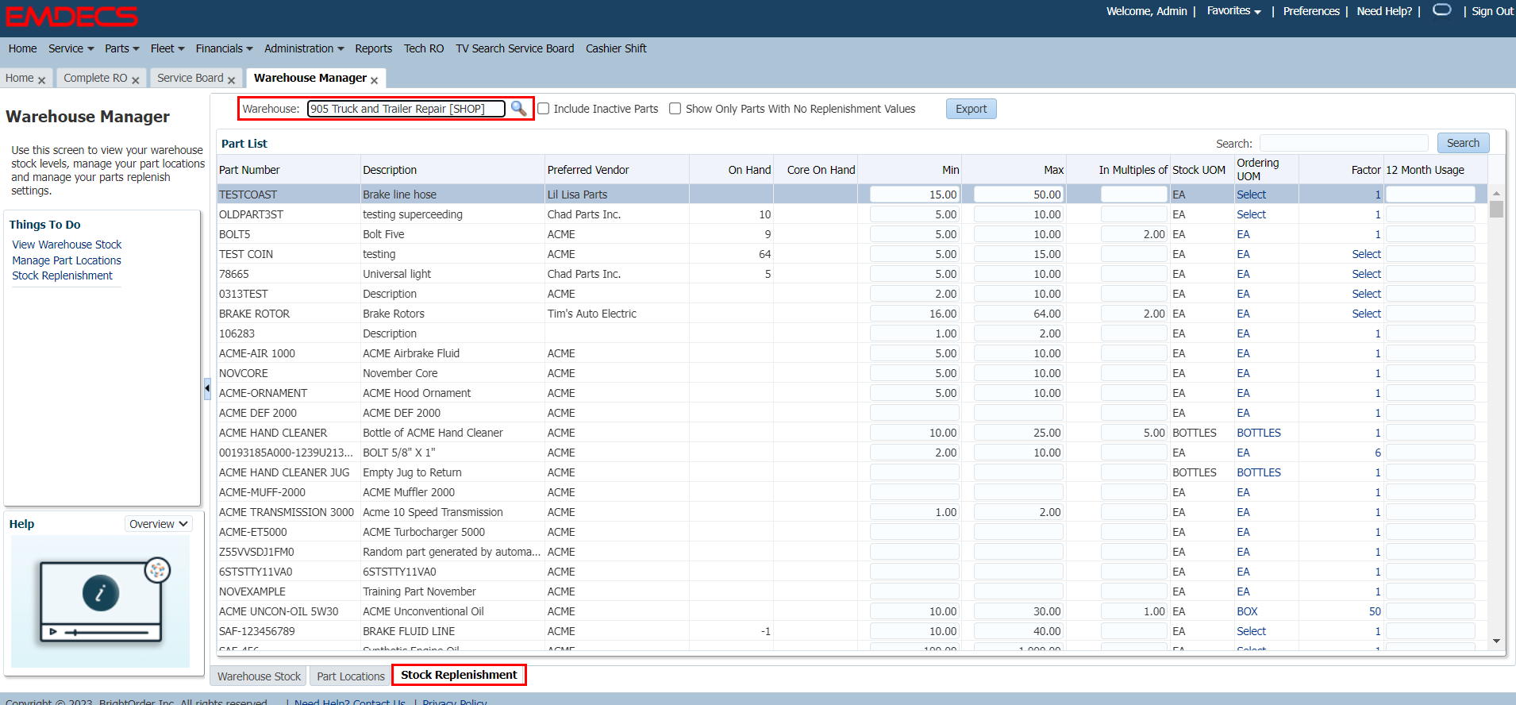Open View Warehouse Stock link

click(x=67, y=245)
